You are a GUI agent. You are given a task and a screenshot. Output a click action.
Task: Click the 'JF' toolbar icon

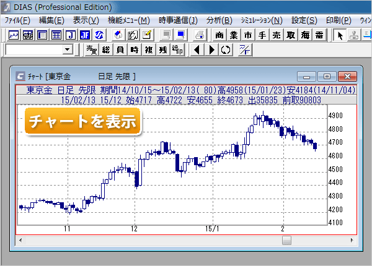(84, 35)
